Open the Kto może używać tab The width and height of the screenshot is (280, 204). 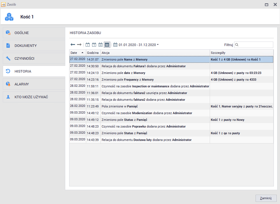34,97
